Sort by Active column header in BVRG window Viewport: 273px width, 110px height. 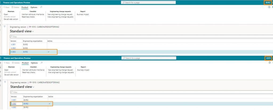click(x=50, y=41)
